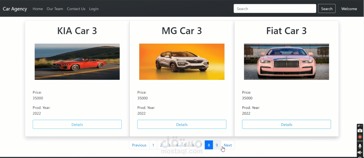Open the Our Team page
The height and width of the screenshot is (158, 364).
coord(55,9)
